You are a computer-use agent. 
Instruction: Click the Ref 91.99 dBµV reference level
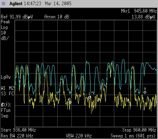coord(17,17)
